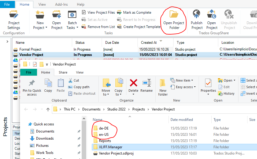Click Unpublish Project icon
This screenshot has width=257, height=159.
coord(229,14)
